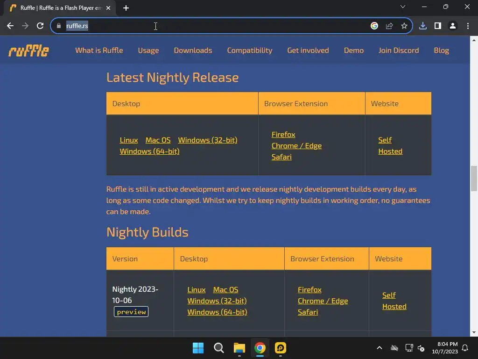Open the tab search chevron

[x=403, y=7]
